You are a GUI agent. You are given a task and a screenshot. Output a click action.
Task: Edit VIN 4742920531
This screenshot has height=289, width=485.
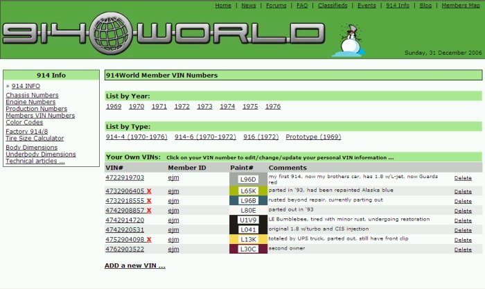click(125, 229)
